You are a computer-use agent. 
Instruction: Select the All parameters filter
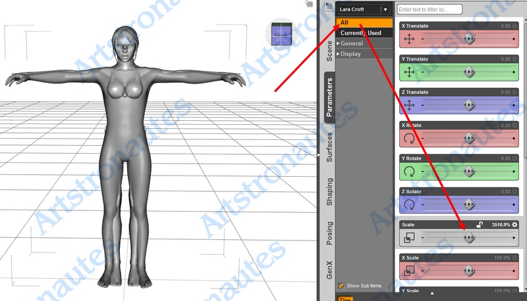[364, 22]
